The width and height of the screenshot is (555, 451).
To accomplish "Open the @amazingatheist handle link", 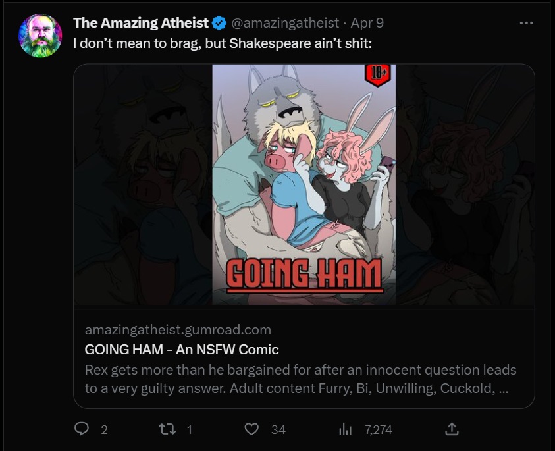I will (285, 23).
